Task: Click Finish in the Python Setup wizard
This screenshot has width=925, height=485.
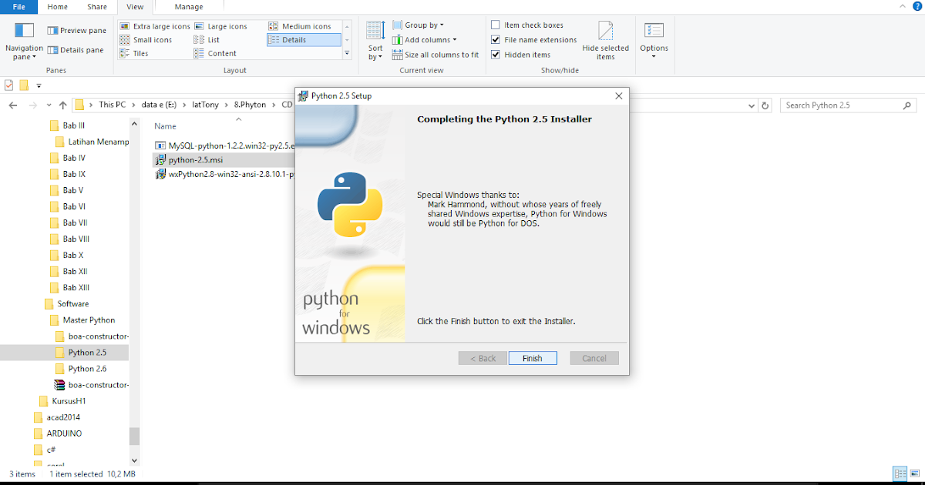Action: [532, 357]
